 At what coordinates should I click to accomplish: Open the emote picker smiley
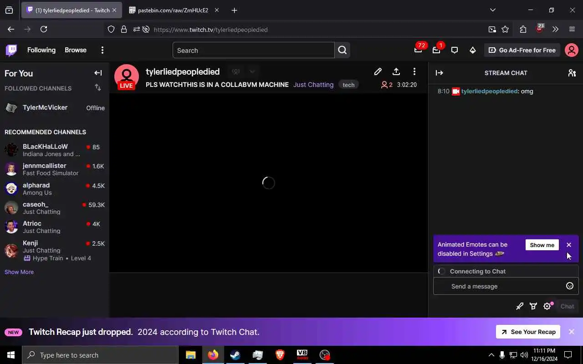pos(569,286)
